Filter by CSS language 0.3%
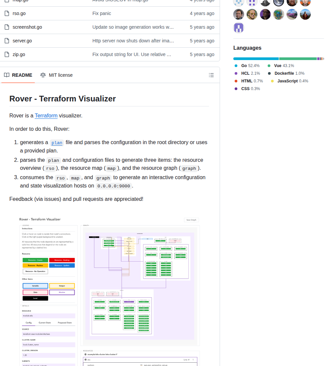This screenshot has height=366, width=326. (x=247, y=89)
